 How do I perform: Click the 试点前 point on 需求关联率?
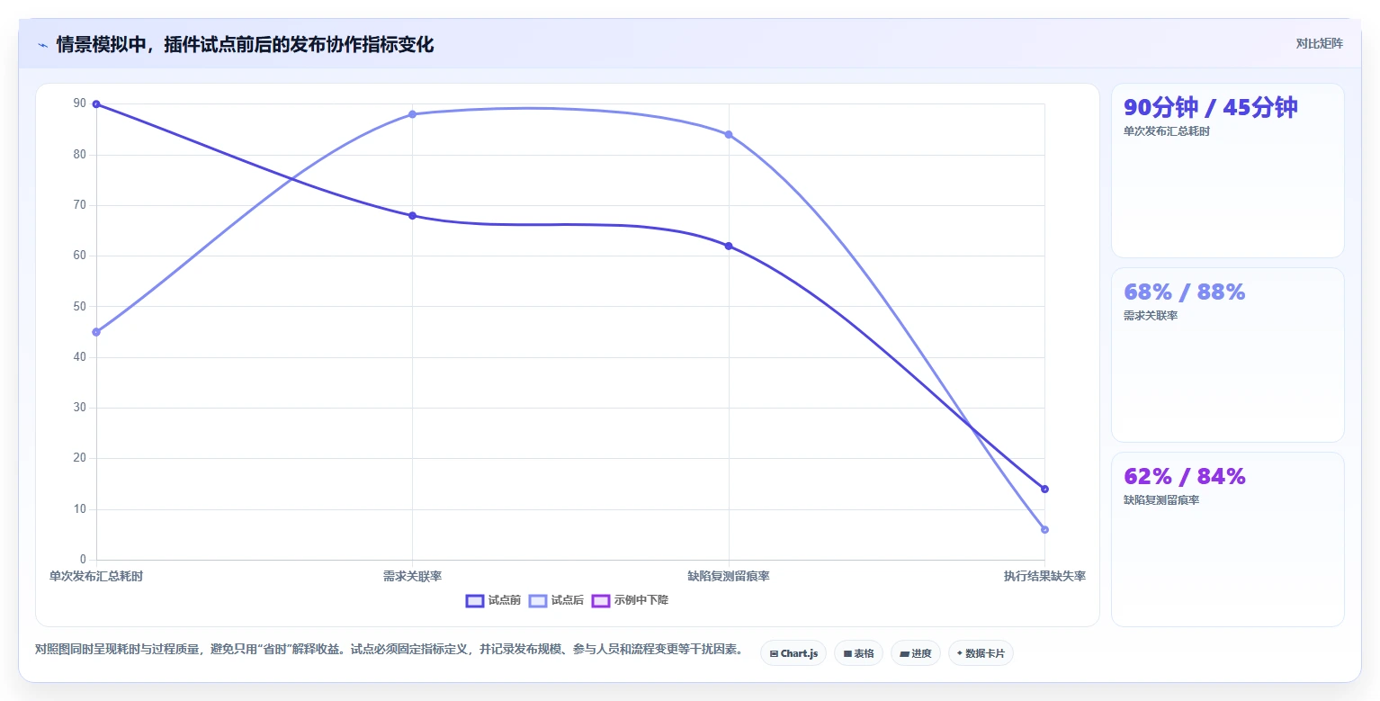click(x=412, y=216)
